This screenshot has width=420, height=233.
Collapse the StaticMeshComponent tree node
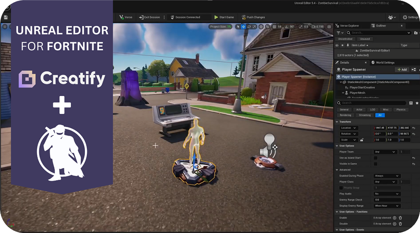[x=341, y=82]
